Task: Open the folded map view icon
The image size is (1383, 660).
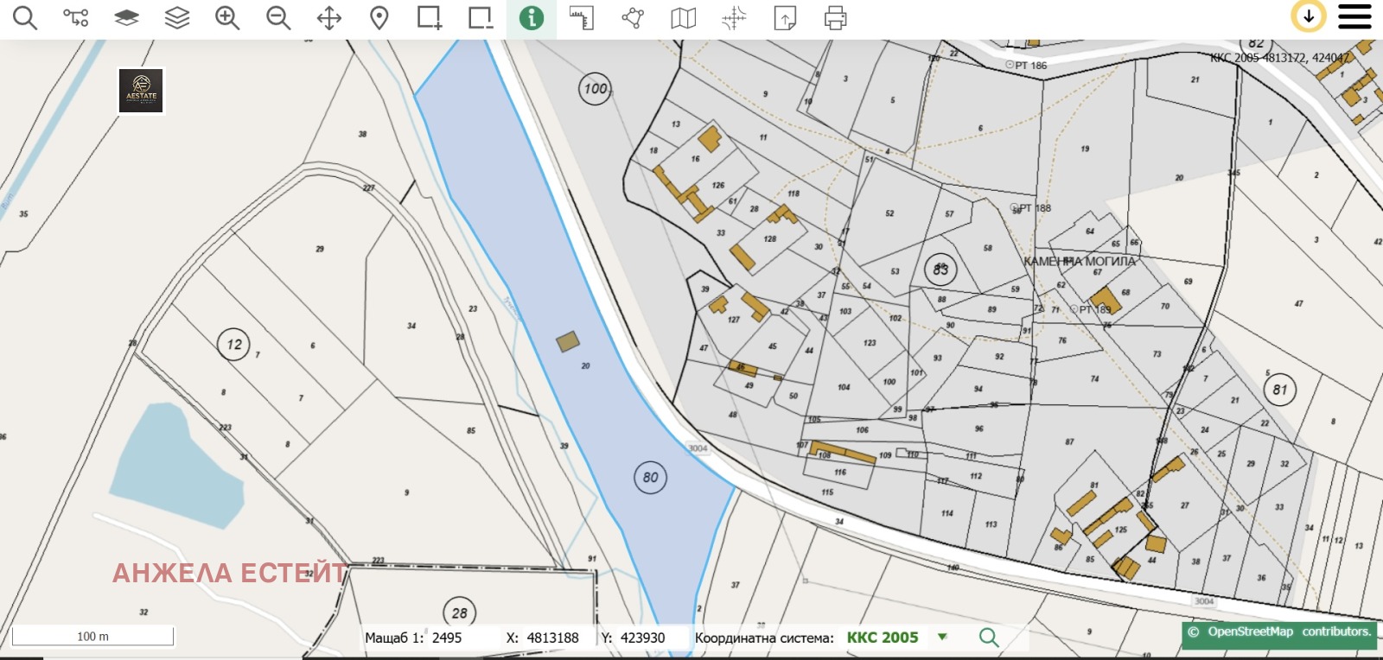Action: [x=683, y=18]
